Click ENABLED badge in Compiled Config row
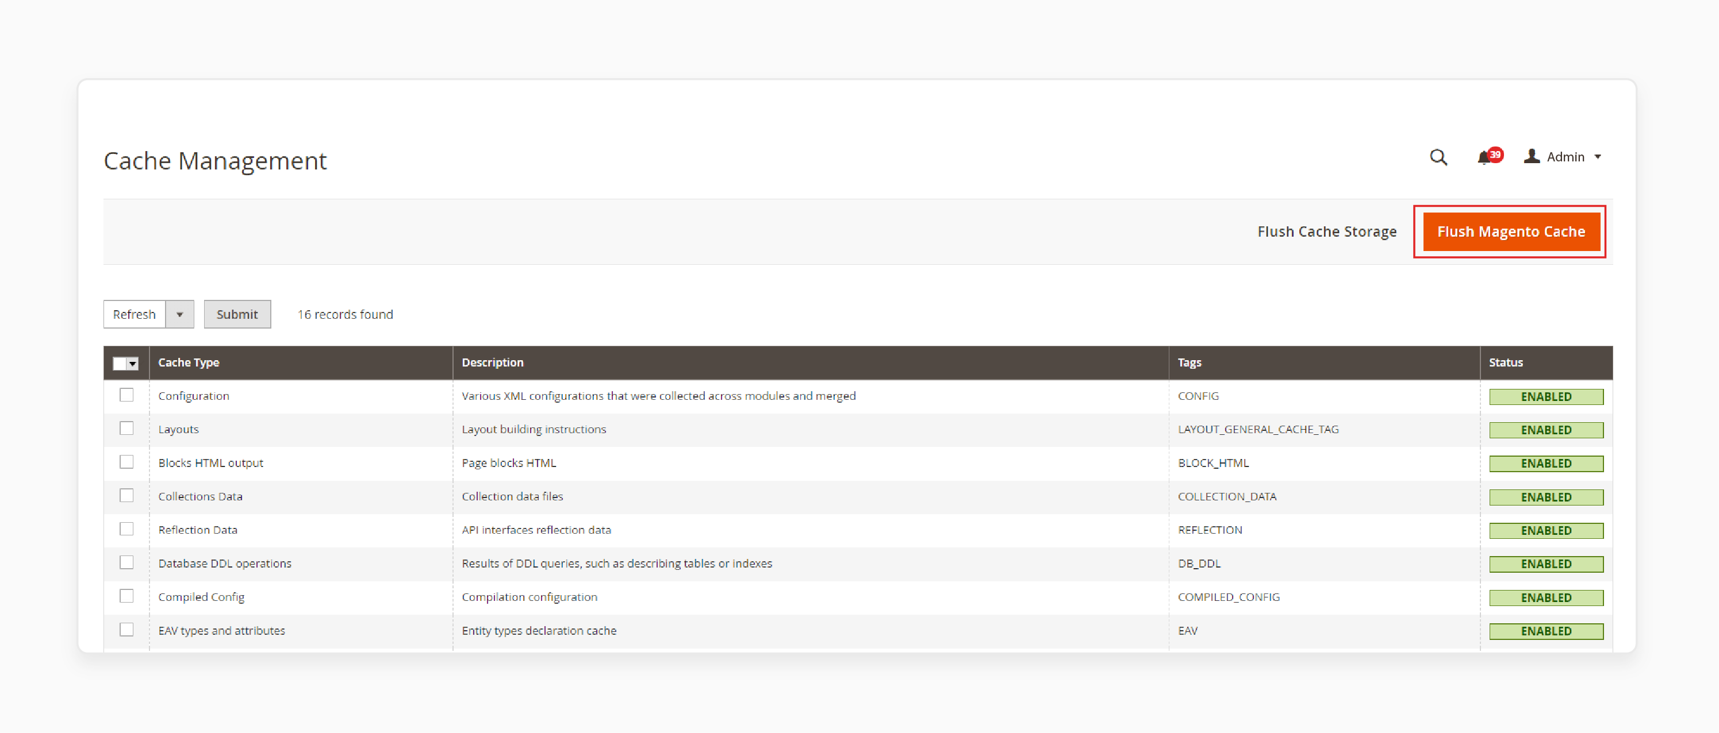The width and height of the screenshot is (1719, 733). (x=1546, y=598)
